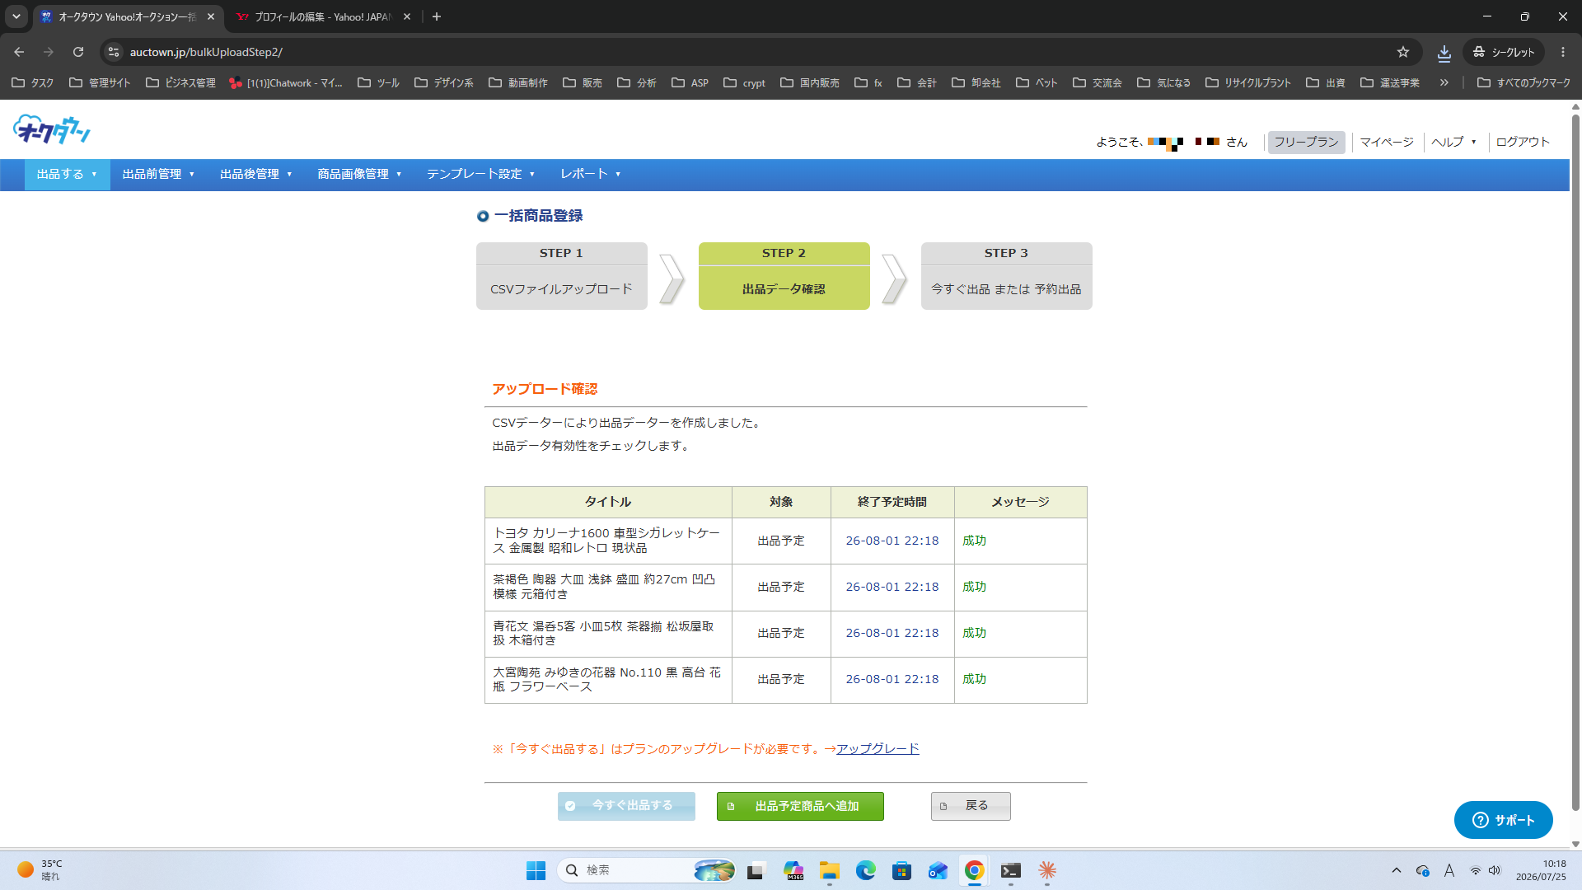This screenshot has width=1582, height=890.
Task: Open すべてのブックマーク folder
Action: (x=1523, y=82)
